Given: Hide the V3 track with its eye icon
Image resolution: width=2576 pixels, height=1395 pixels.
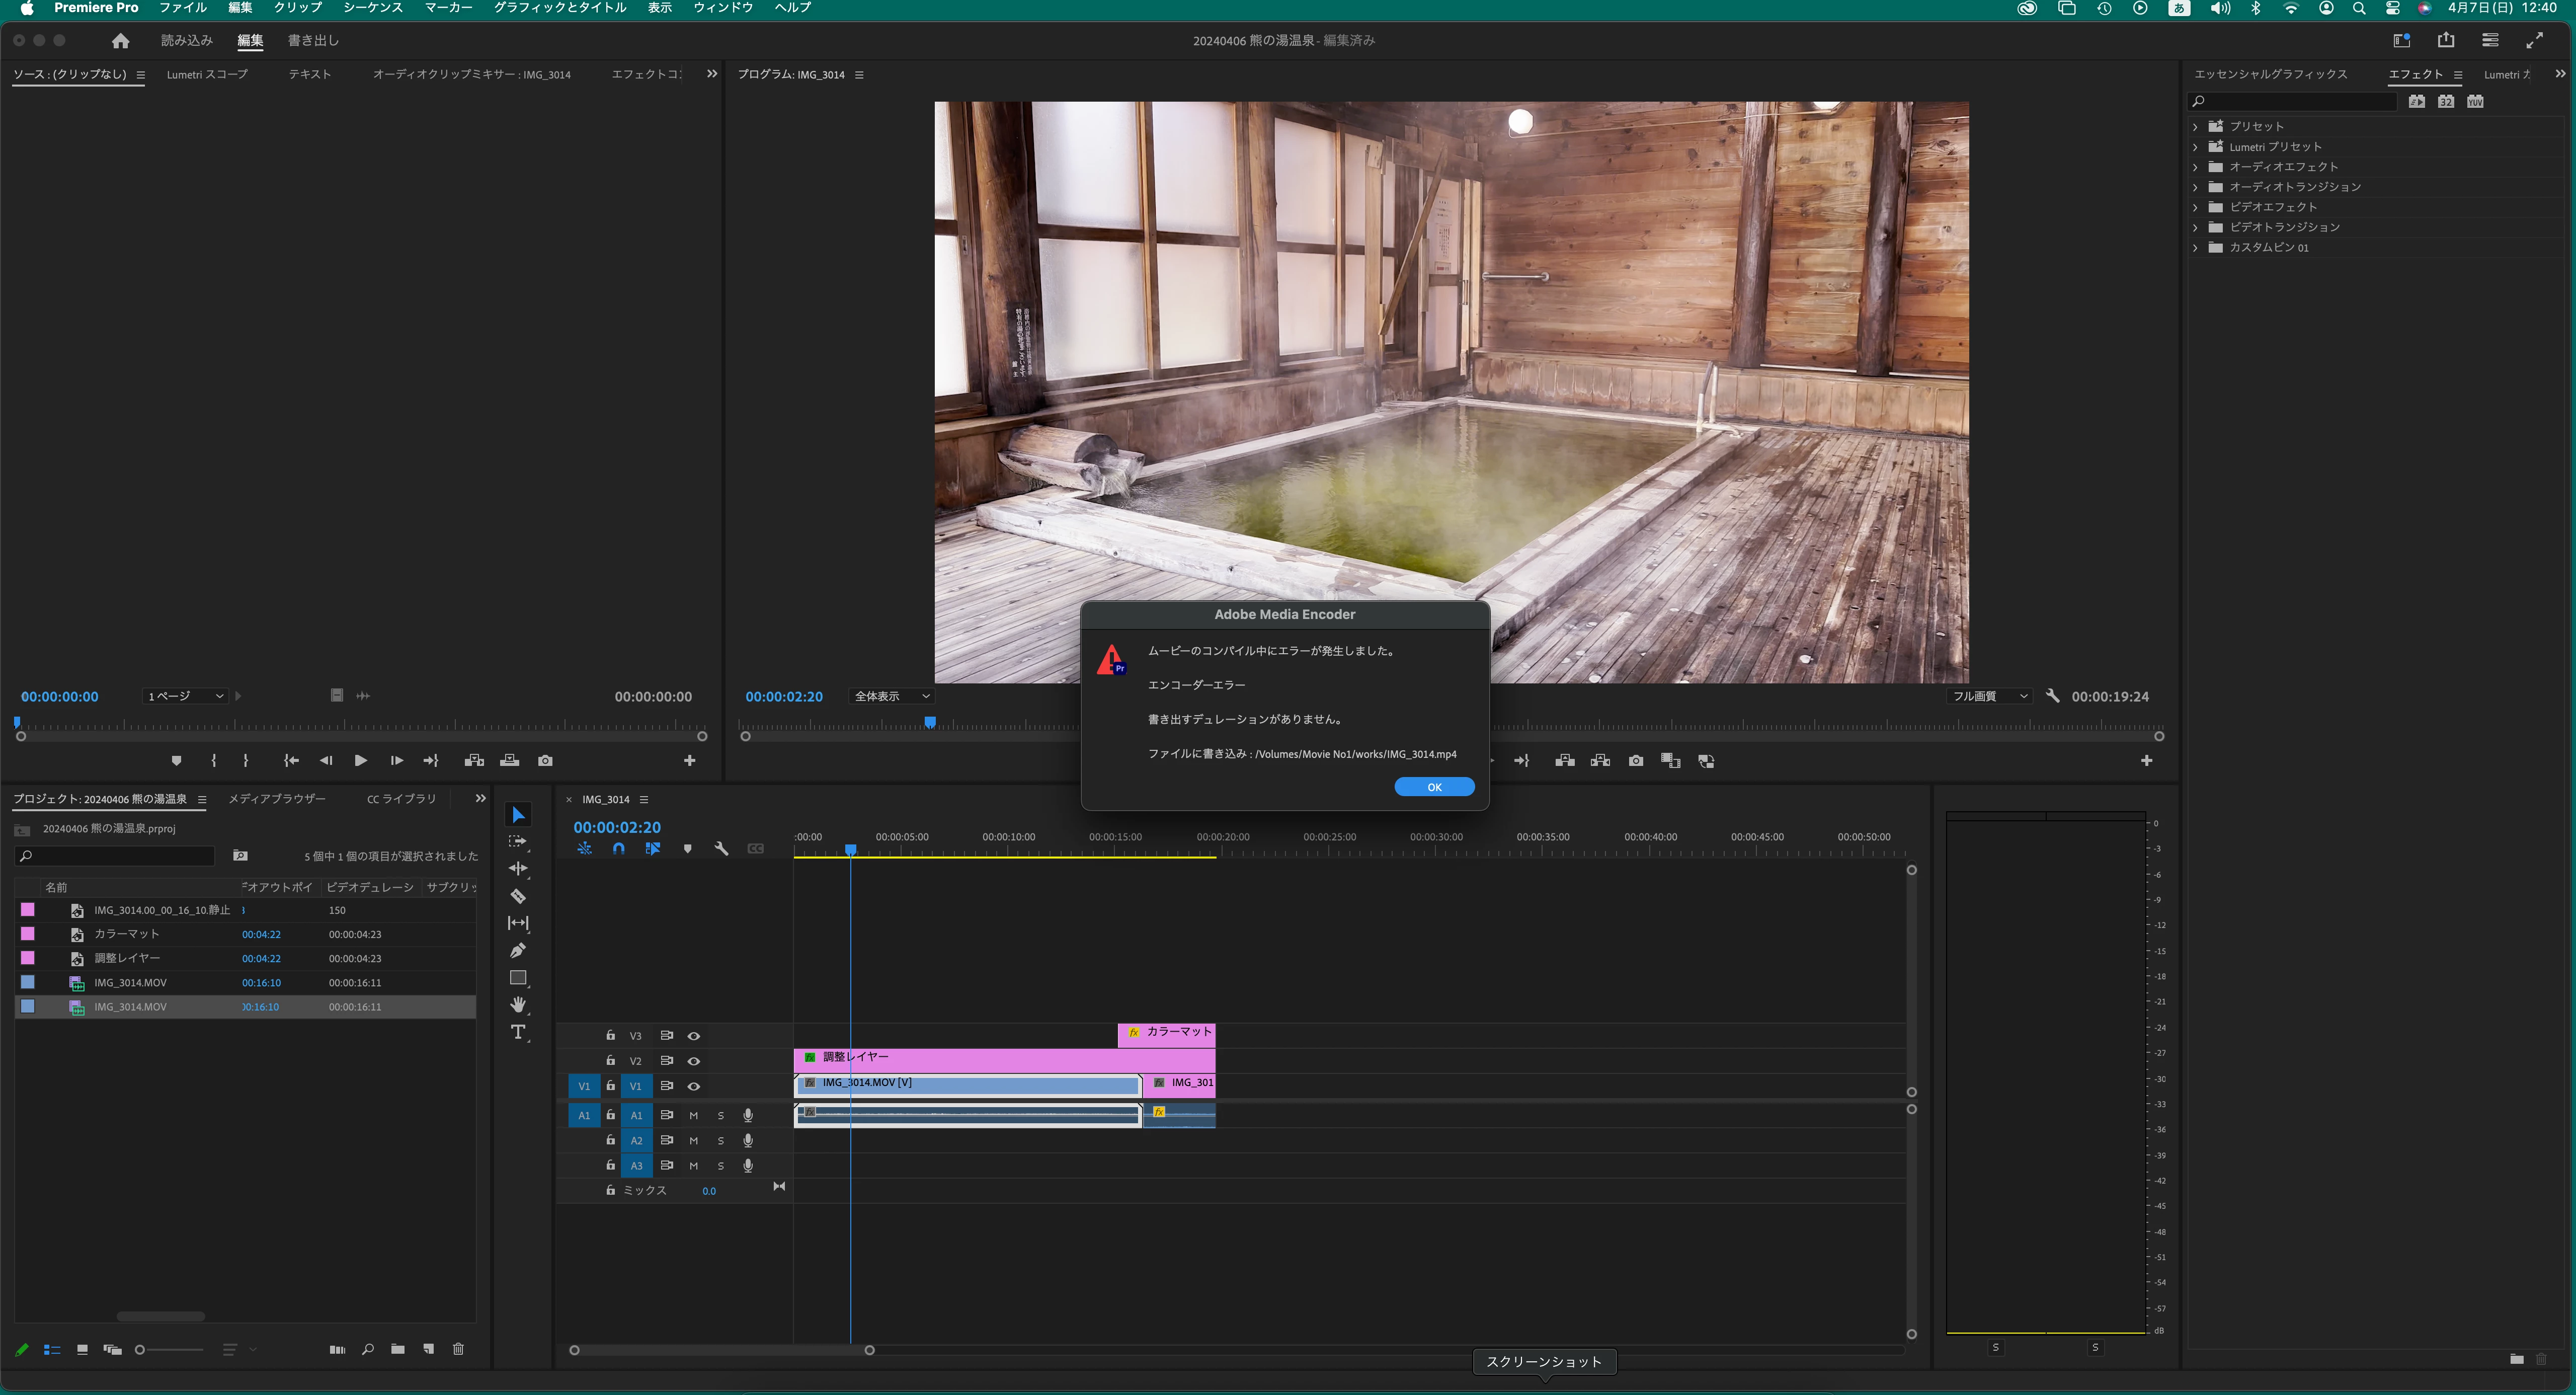Looking at the screenshot, I should (x=693, y=1036).
